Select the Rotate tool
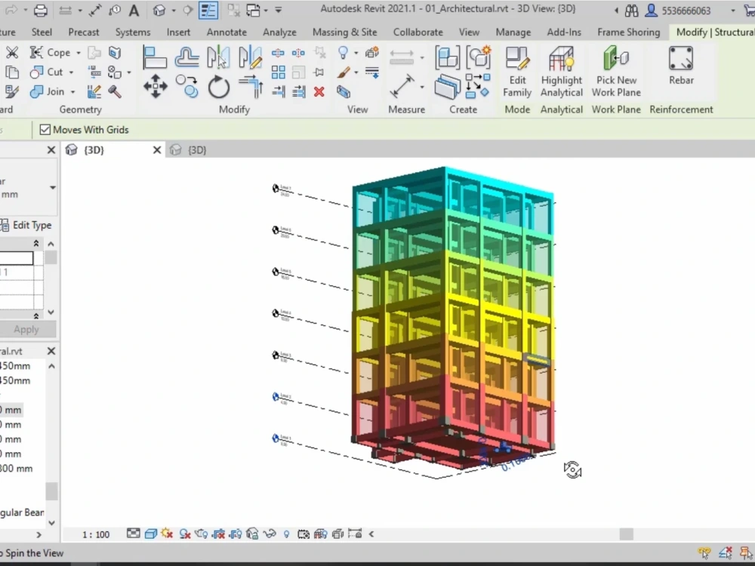The height and width of the screenshot is (566, 755). coord(218,87)
